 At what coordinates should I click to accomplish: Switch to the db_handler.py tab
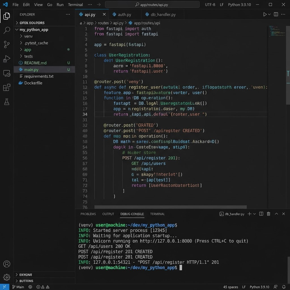coord(163,14)
